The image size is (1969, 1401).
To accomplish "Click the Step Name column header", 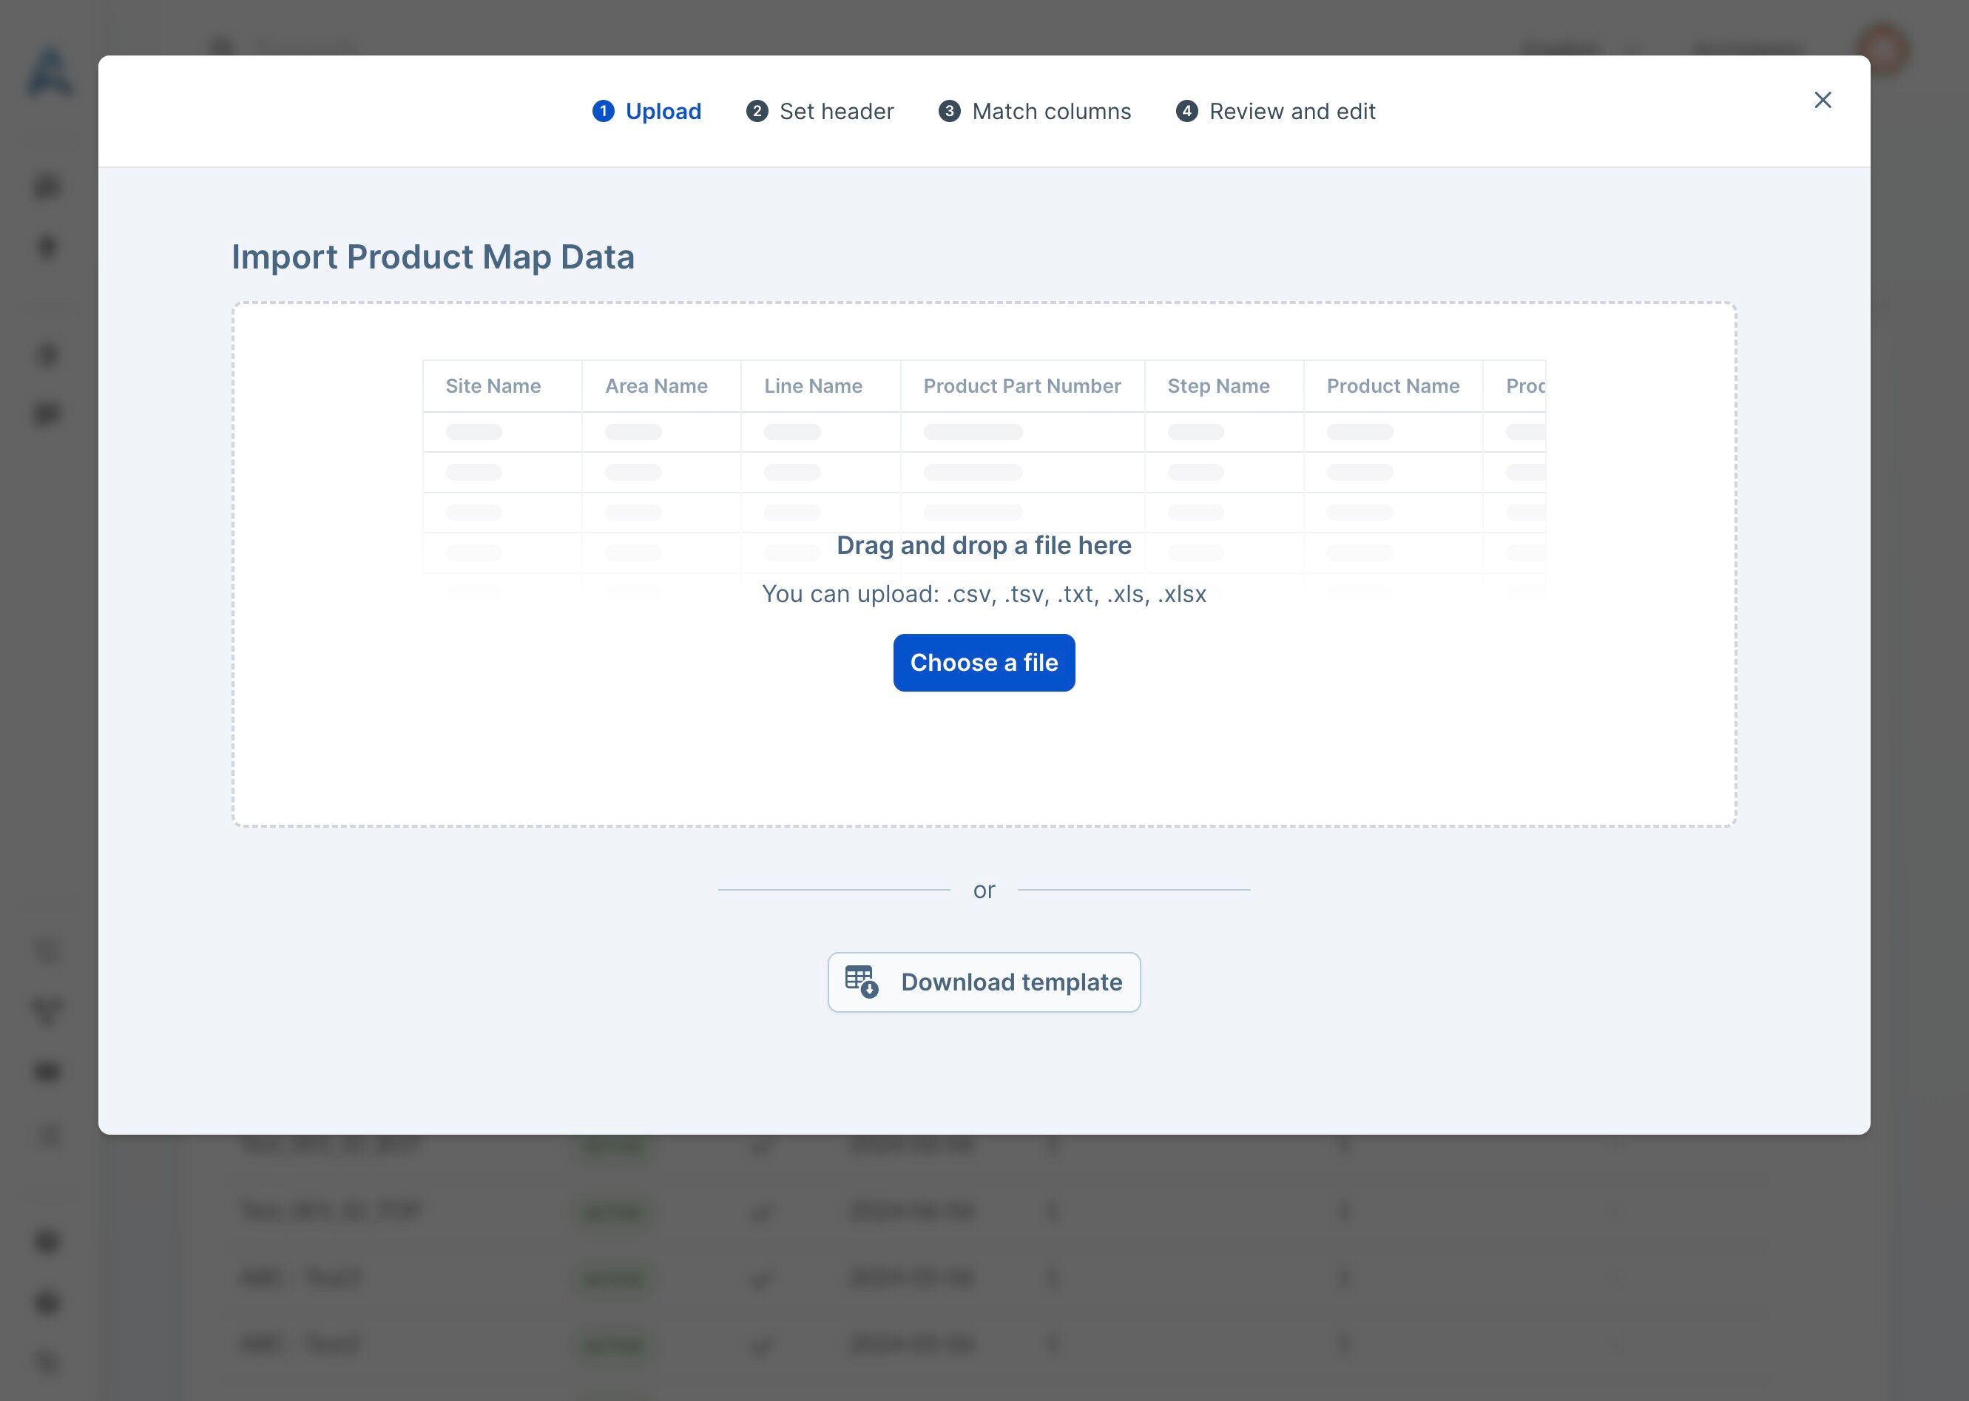I will pyautogui.click(x=1217, y=385).
